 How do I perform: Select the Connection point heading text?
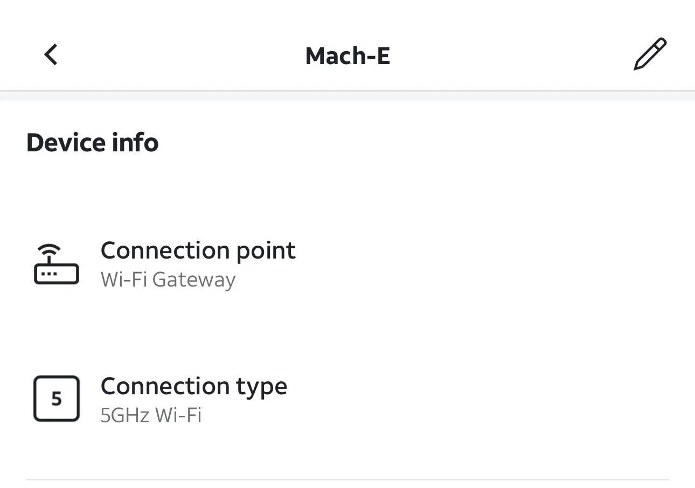198,250
